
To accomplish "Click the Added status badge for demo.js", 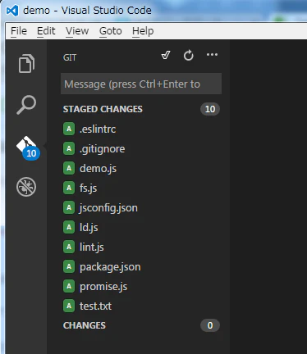I will tap(69, 168).
